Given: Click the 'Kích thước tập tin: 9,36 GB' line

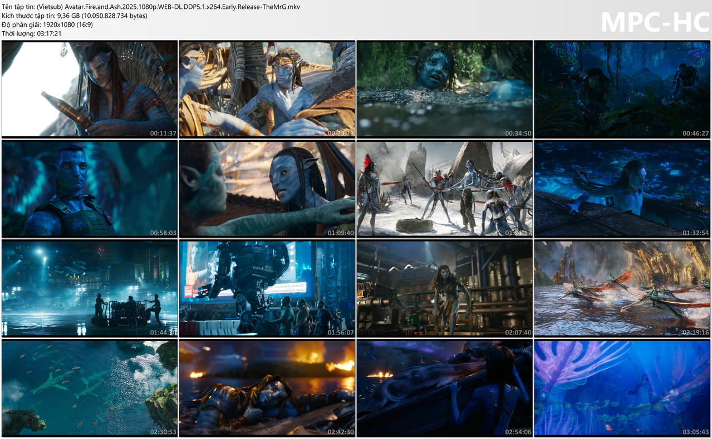Looking at the screenshot, I should 75,16.
